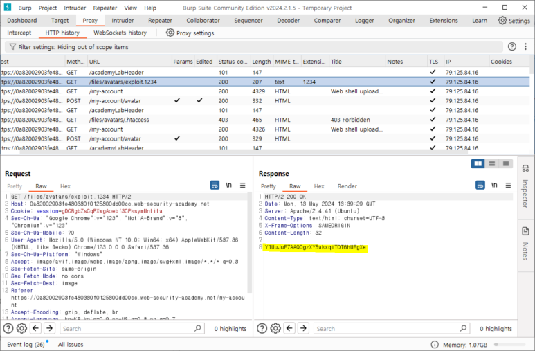Image resolution: width=535 pixels, height=351 pixels.
Task: Switch to the Extensions tab
Action: pos(444,21)
